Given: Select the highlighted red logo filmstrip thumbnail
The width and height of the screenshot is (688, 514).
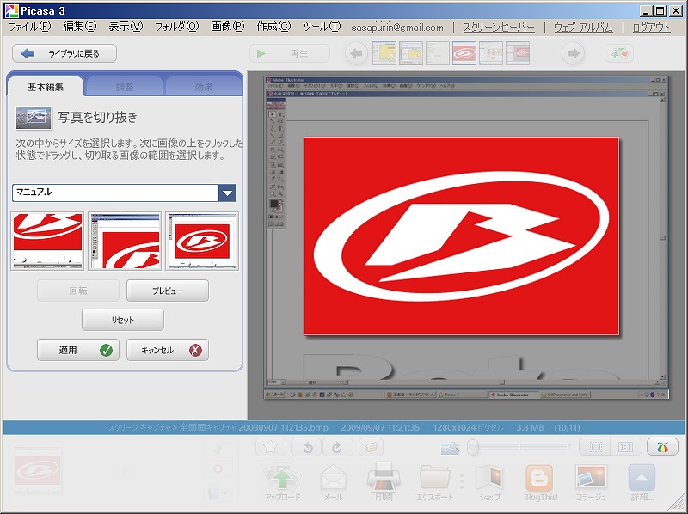Looking at the screenshot, I should (464, 53).
